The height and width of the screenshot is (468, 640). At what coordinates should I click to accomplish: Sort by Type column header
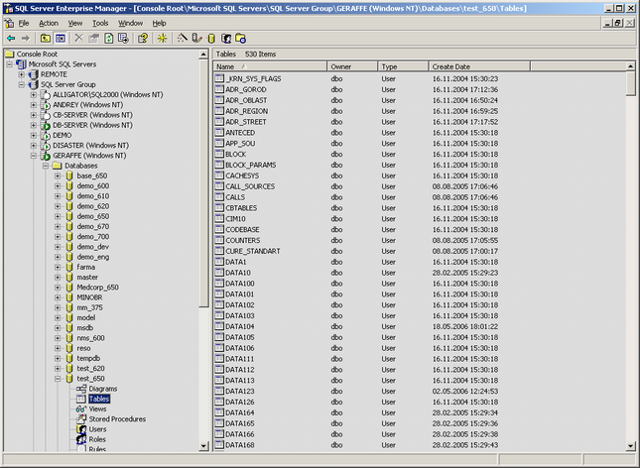(404, 66)
